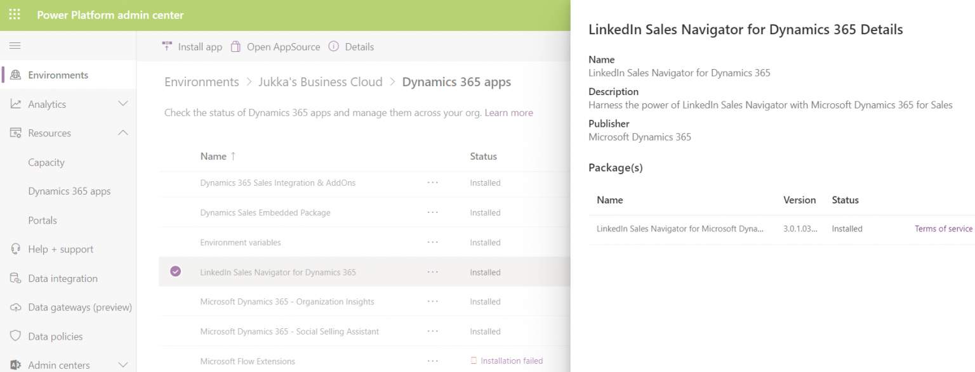Click the Status column header in apps list

tap(484, 156)
